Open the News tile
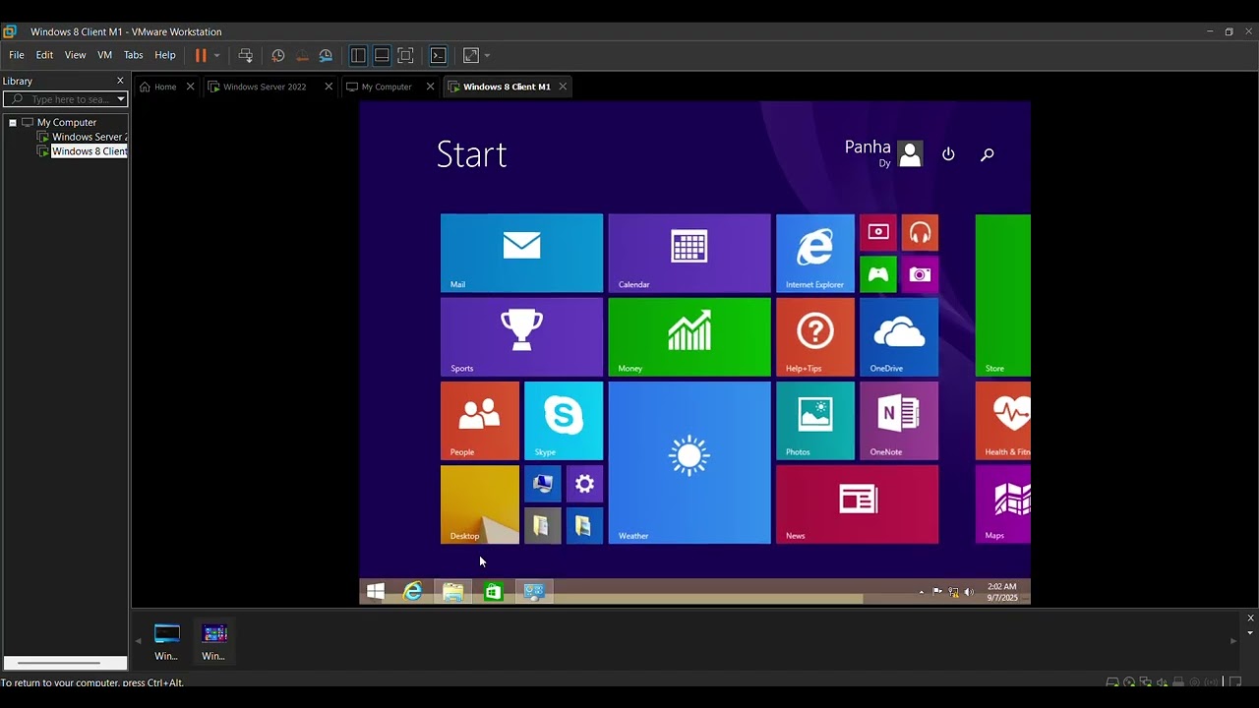The height and width of the screenshot is (708, 1259). pos(857,504)
